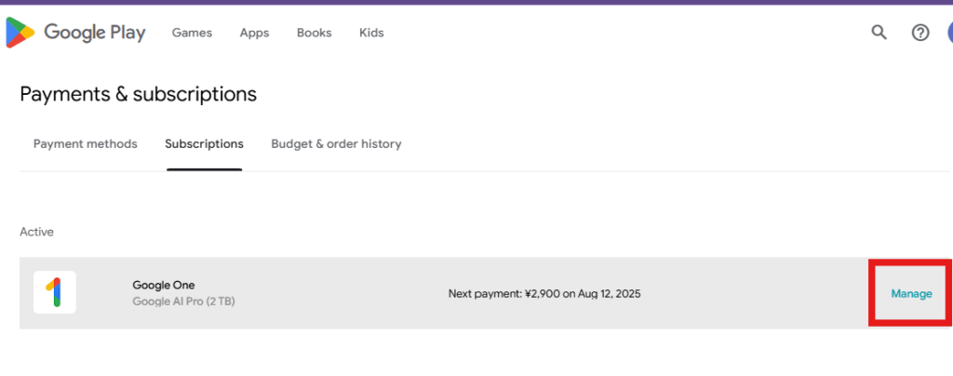Click the Google Play triangle logo
953x376 pixels.
coord(20,33)
